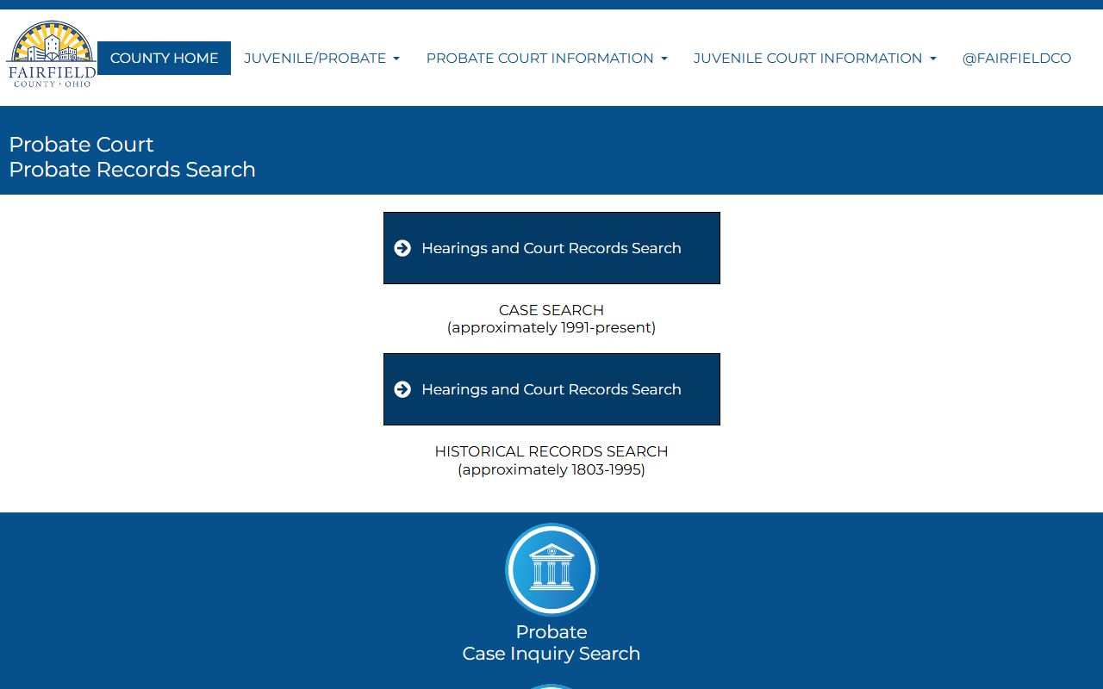Click the 'approximately 1991-present' text
This screenshot has width=1103, height=689.
pyautogui.click(x=551, y=328)
